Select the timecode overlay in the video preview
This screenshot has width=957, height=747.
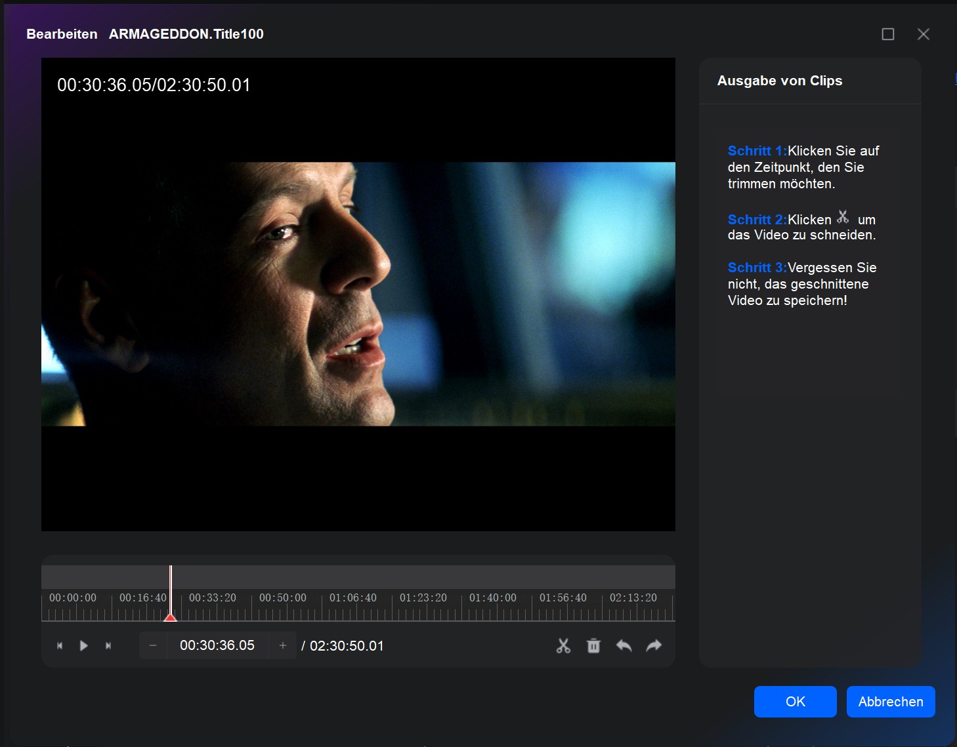[154, 85]
